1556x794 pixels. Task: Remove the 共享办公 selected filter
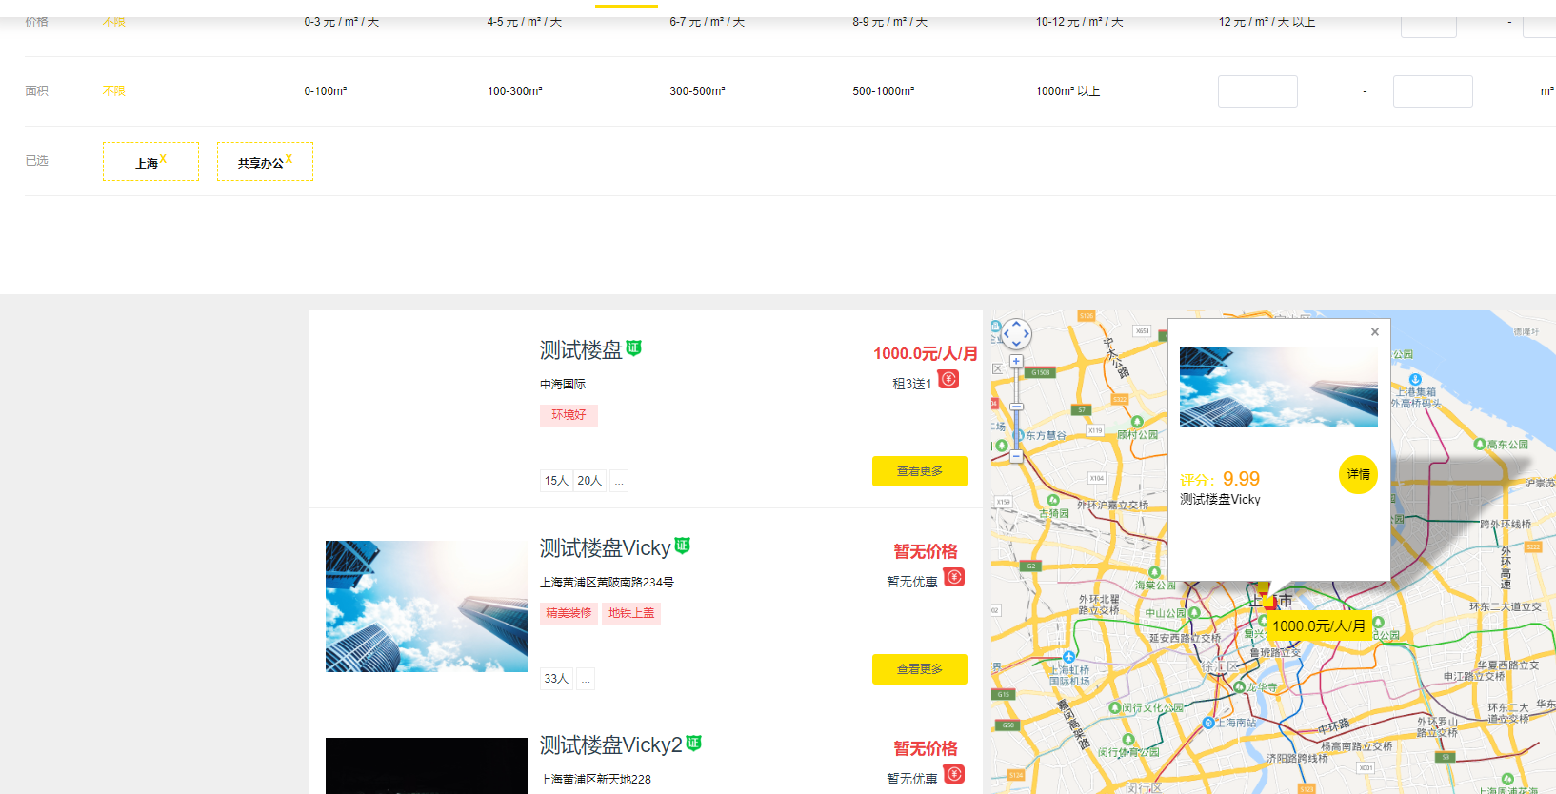(289, 159)
